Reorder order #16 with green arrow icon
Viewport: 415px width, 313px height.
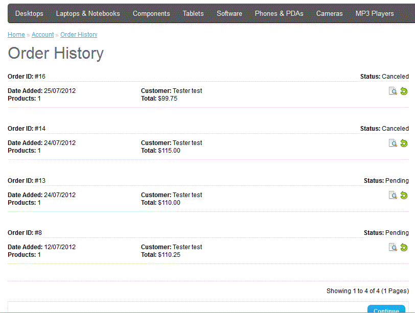click(x=404, y=91)
